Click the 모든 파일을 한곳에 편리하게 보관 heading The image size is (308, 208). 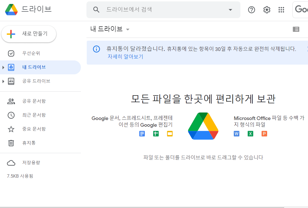[x=203, y=99]
